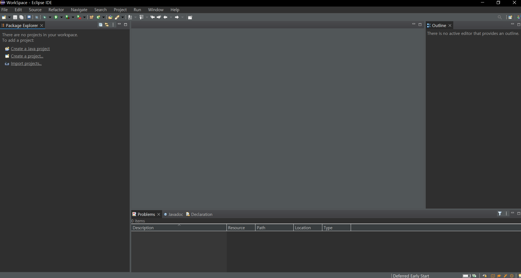Click the What's New wand status icon
Screen dimensions: 521x278
click(x=505, y=276)
